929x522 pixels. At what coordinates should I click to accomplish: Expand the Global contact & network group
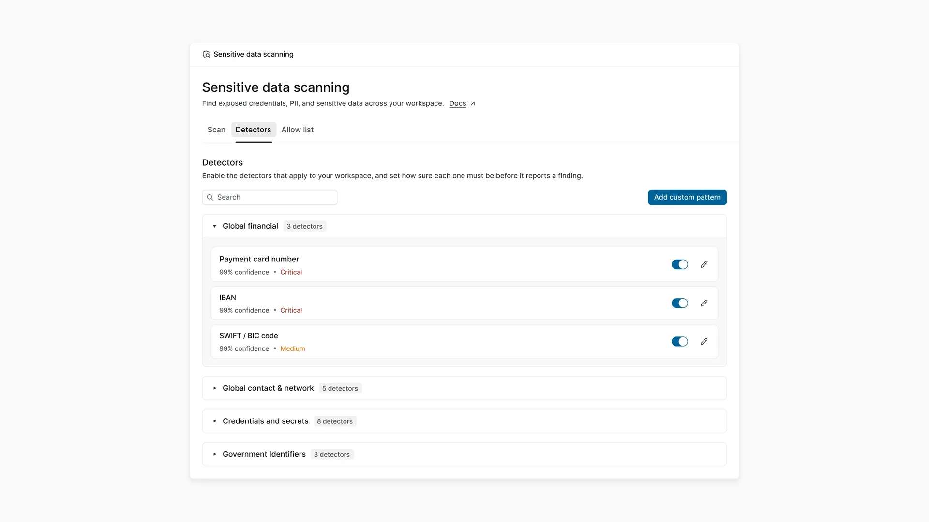tap(215, 388)
